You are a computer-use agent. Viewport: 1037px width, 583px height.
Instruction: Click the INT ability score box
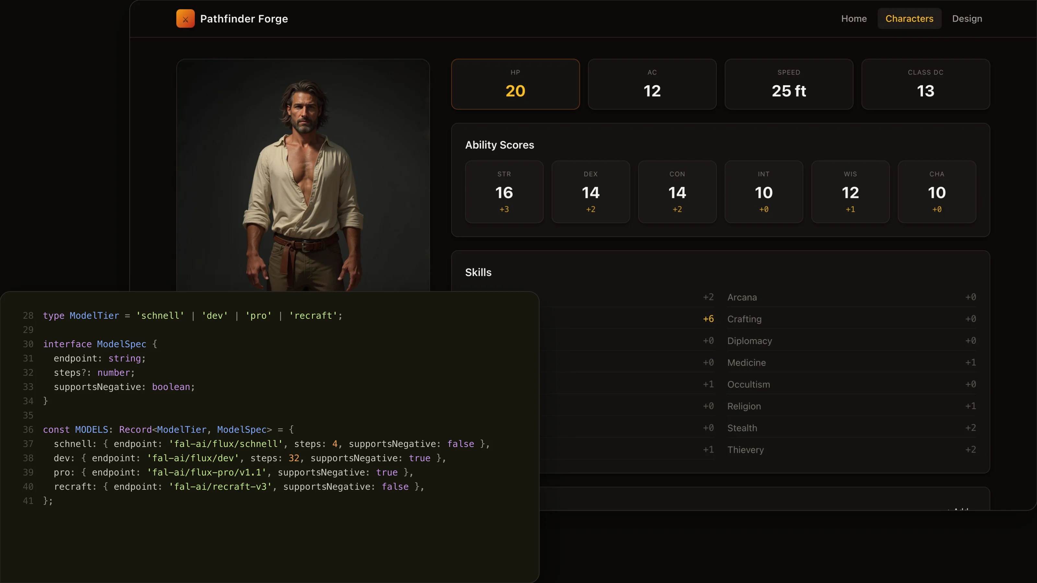tap(764, 192)
